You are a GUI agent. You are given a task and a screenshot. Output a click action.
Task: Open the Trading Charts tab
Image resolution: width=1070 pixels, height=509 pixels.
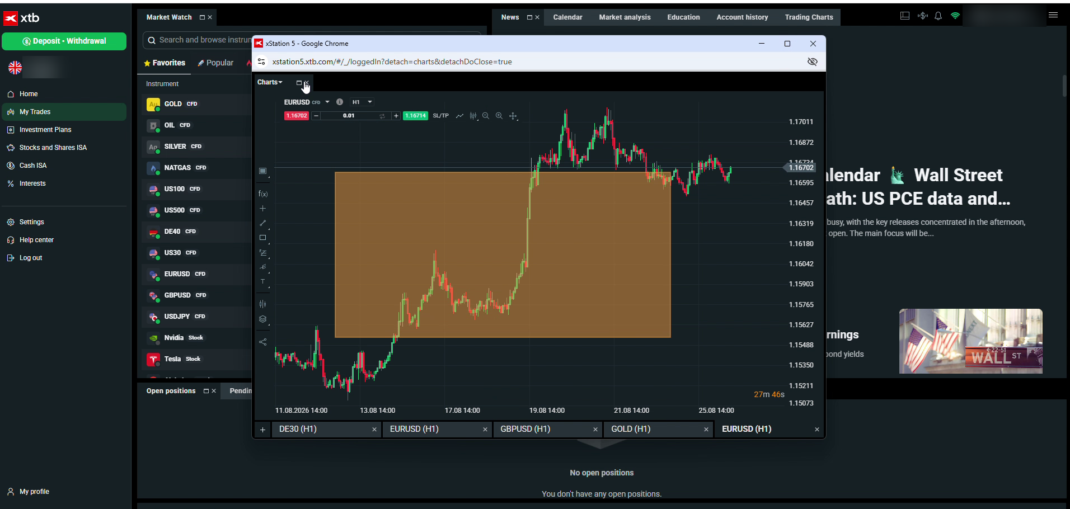point(809,17)
